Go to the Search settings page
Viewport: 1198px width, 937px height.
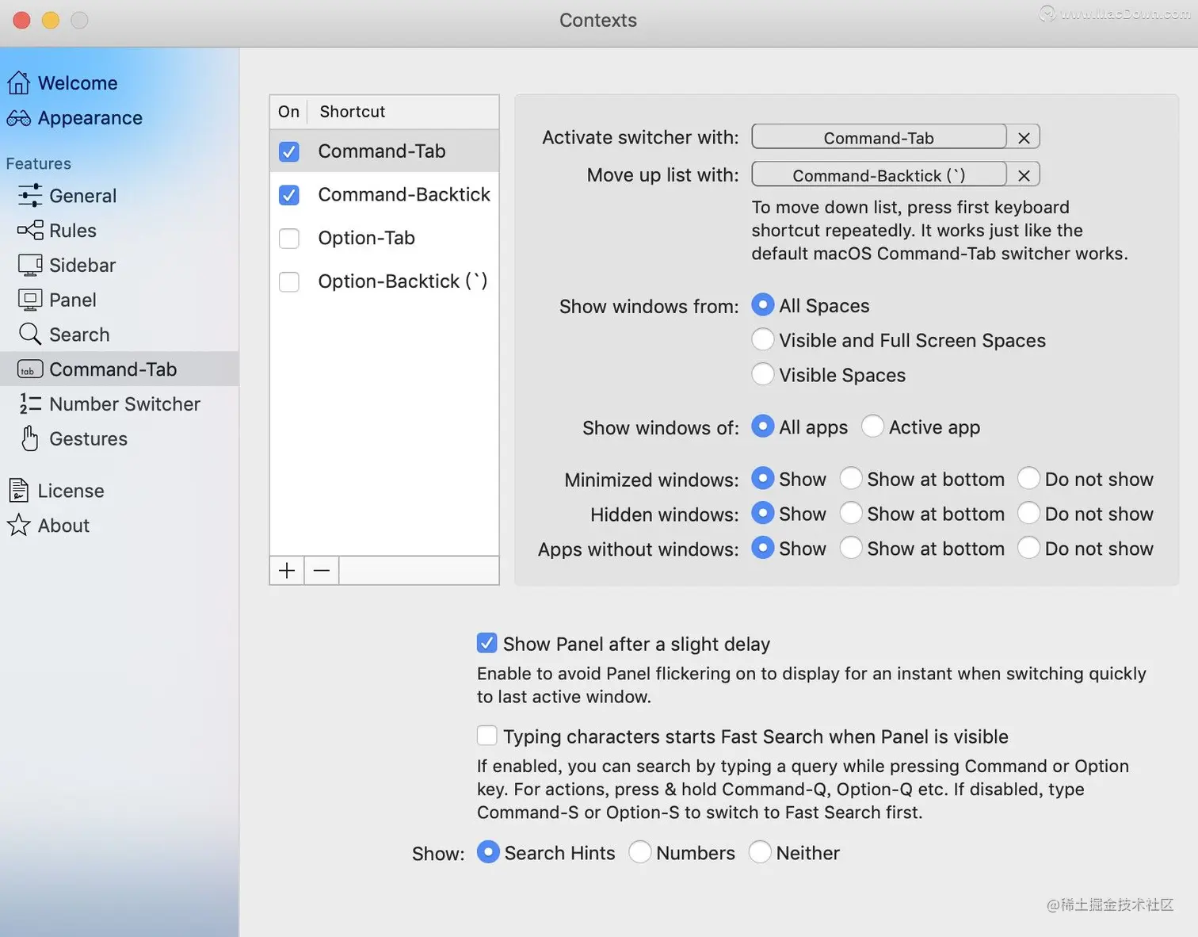[x=79, y=335]
